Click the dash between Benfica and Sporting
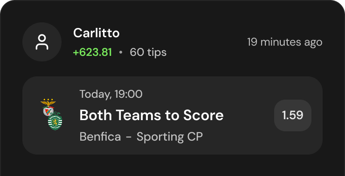The image size is (345, 176). (x=129, y=137)
